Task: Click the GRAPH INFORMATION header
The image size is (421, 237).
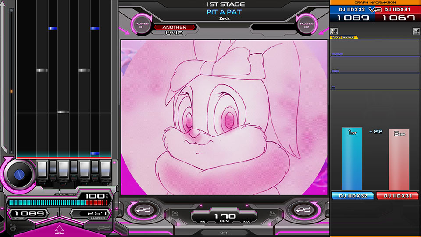Action: click(x=375, y=2)
